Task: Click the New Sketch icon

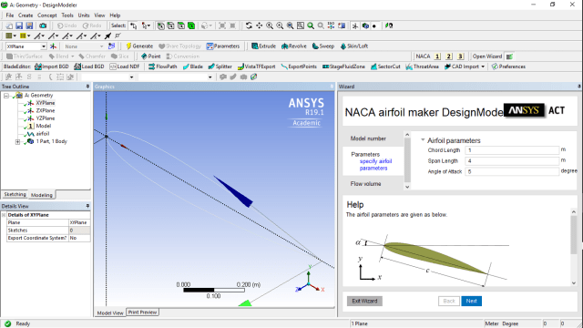Action: (x=111, y=46)
